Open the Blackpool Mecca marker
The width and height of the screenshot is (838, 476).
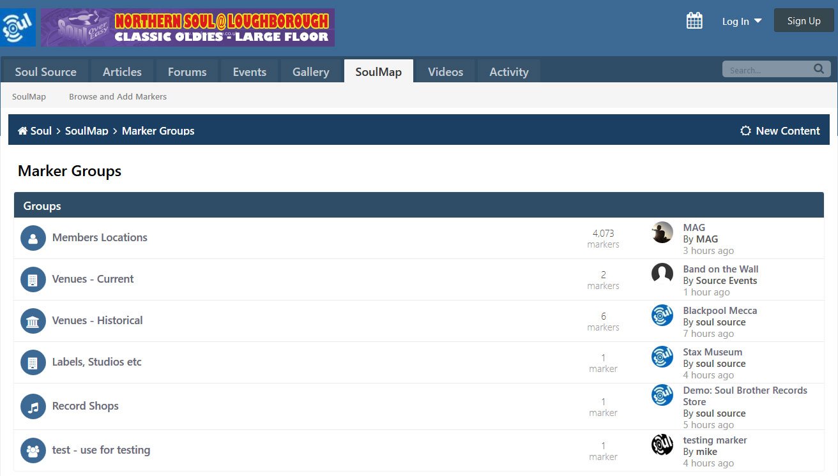(720, 310)
